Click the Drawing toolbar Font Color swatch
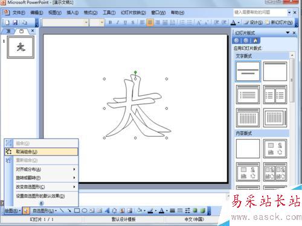Screen dimensions: 302x226 point(161,210)
